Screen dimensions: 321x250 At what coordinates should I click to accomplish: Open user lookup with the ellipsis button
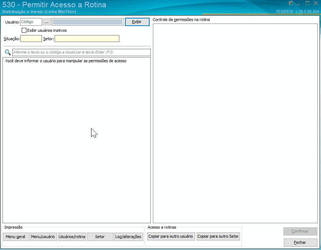[47, 22]
